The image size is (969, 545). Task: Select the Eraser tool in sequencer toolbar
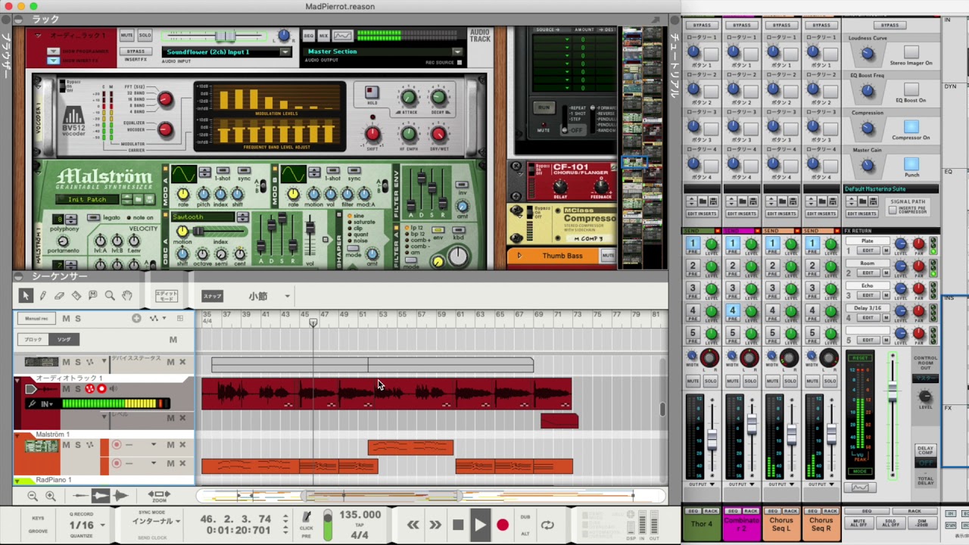pos(59,296)
